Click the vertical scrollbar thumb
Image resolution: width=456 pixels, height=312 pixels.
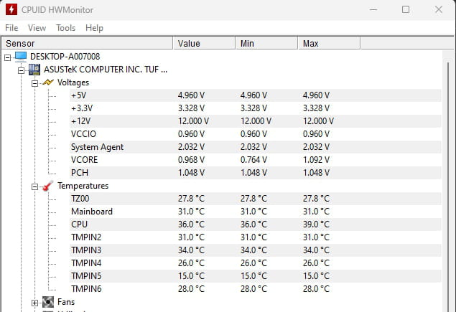pyautogui.click(x=448, y=186)
